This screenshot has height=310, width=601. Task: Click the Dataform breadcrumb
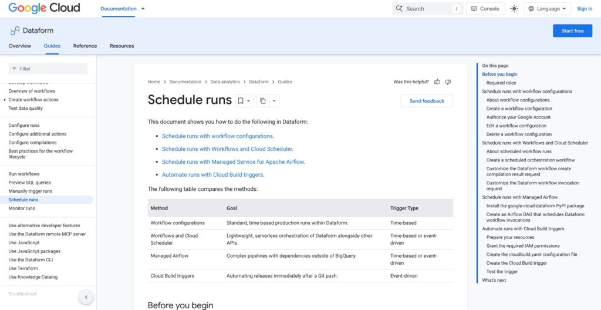[259, 82]
